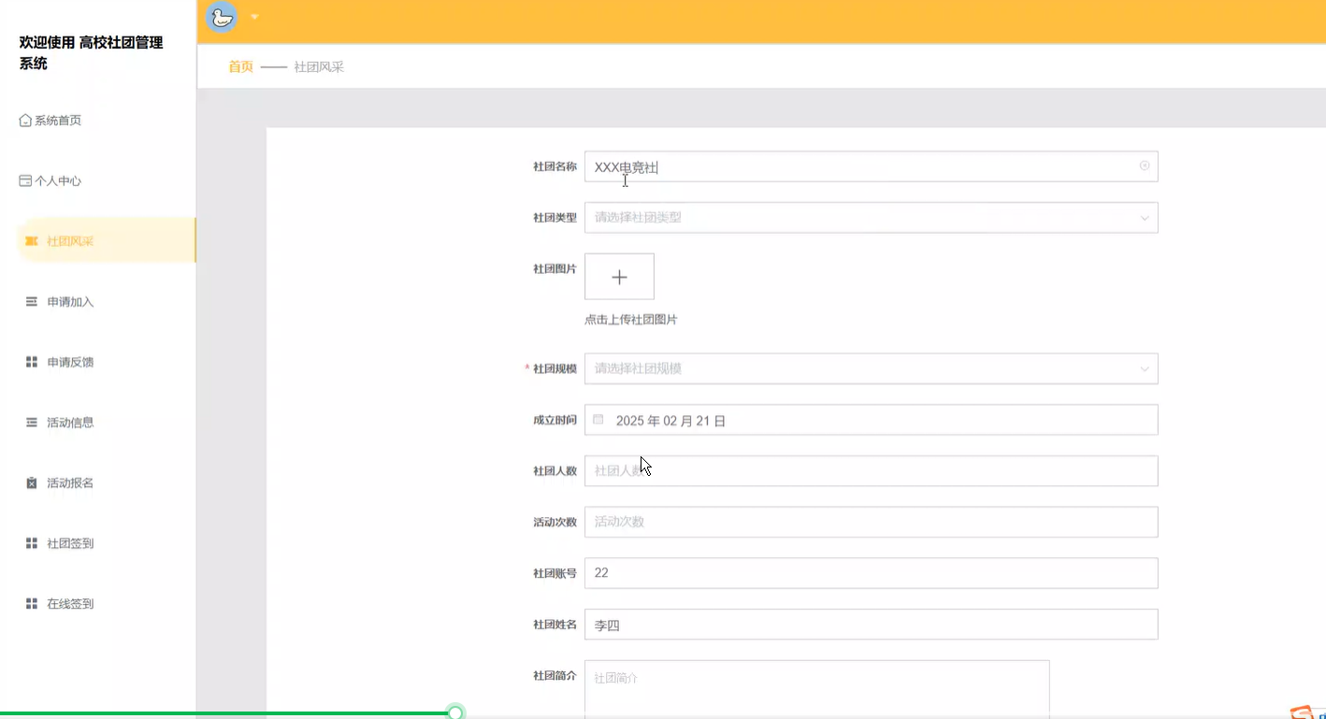This screenshot has height=719, width=1326.
Task: Click the duck avatar icon
Action: (x=222, y=17)
